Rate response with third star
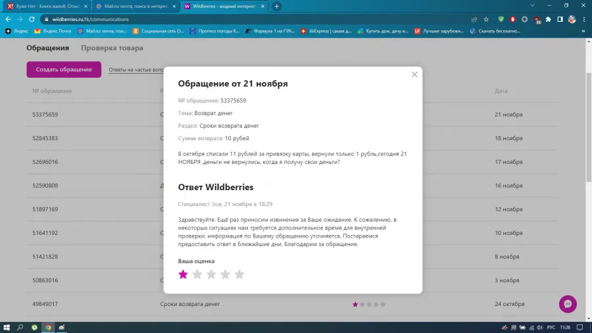The height and width of the screenshot is (333, 592). pos(211,274)
